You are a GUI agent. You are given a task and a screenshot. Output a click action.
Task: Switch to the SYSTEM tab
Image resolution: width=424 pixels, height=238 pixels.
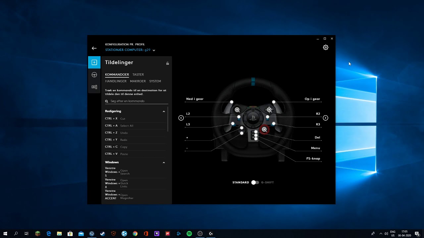click(x=155, y=81)
